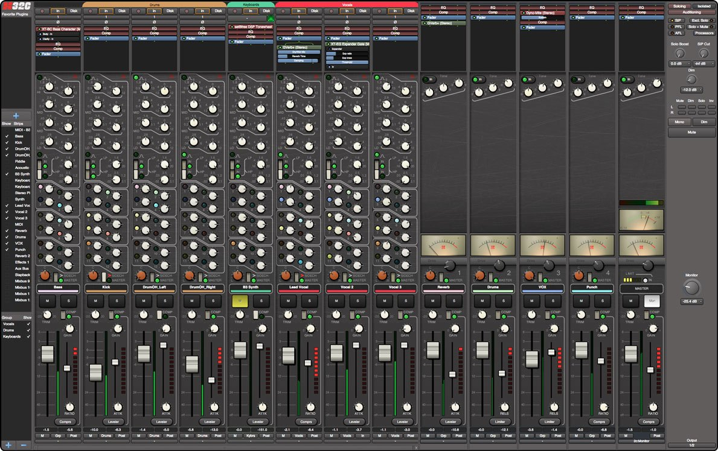Uncheck Show for the Drums group

pos(28,330)
